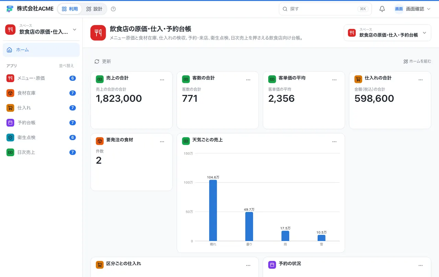This screenshot has width=439, height=277.
Task: Open the 要発注の食材 card options menu
Action: point(162,141)
